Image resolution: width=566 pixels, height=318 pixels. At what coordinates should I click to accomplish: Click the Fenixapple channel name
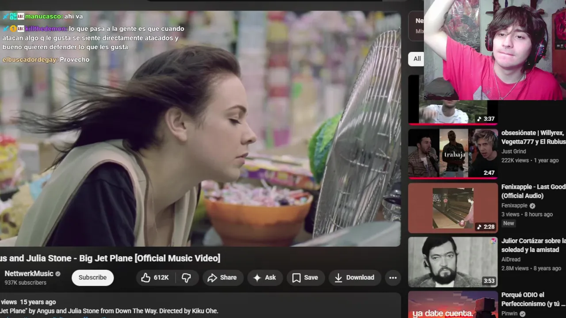(x=514, y=205)
